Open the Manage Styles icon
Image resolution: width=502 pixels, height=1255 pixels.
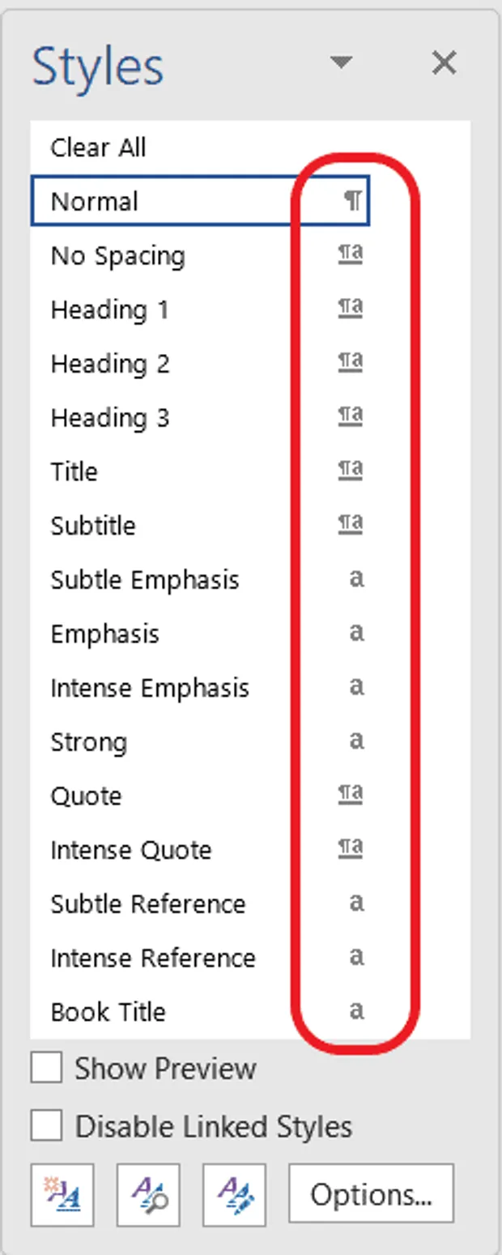pyautogui.click(x=235, y=1195)
